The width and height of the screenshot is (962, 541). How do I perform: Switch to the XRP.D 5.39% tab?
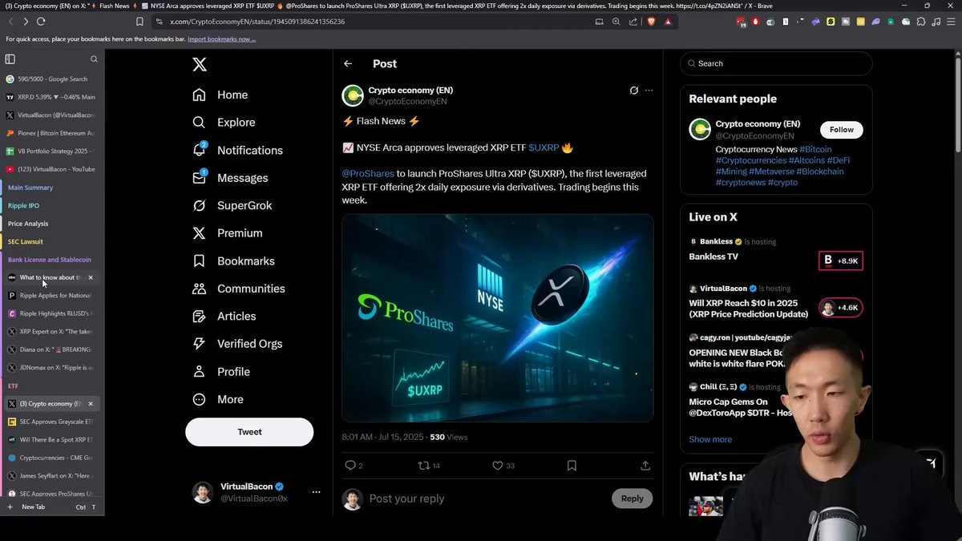coord(51,97)
